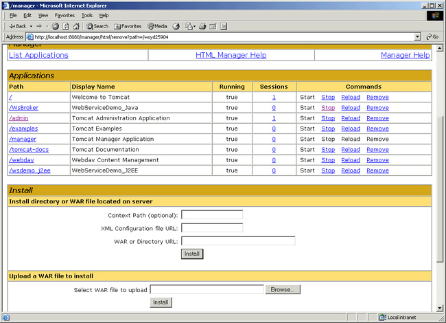
Task: Open the Mail toolbar icon
Action: pyautogui.click(x=189, y=26)
